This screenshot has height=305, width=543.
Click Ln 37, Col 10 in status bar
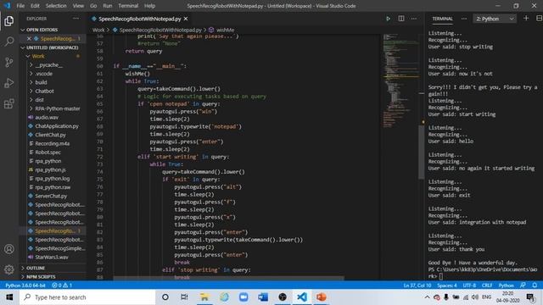pyautogui.click(x=417, y=286)
